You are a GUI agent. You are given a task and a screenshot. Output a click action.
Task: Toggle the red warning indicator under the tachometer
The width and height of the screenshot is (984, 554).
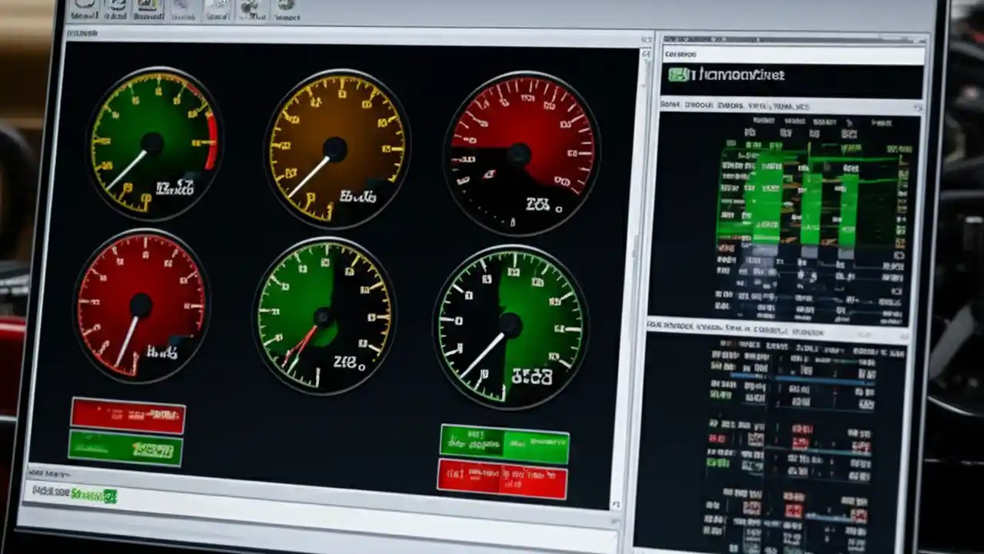click(x=128, y=416)
